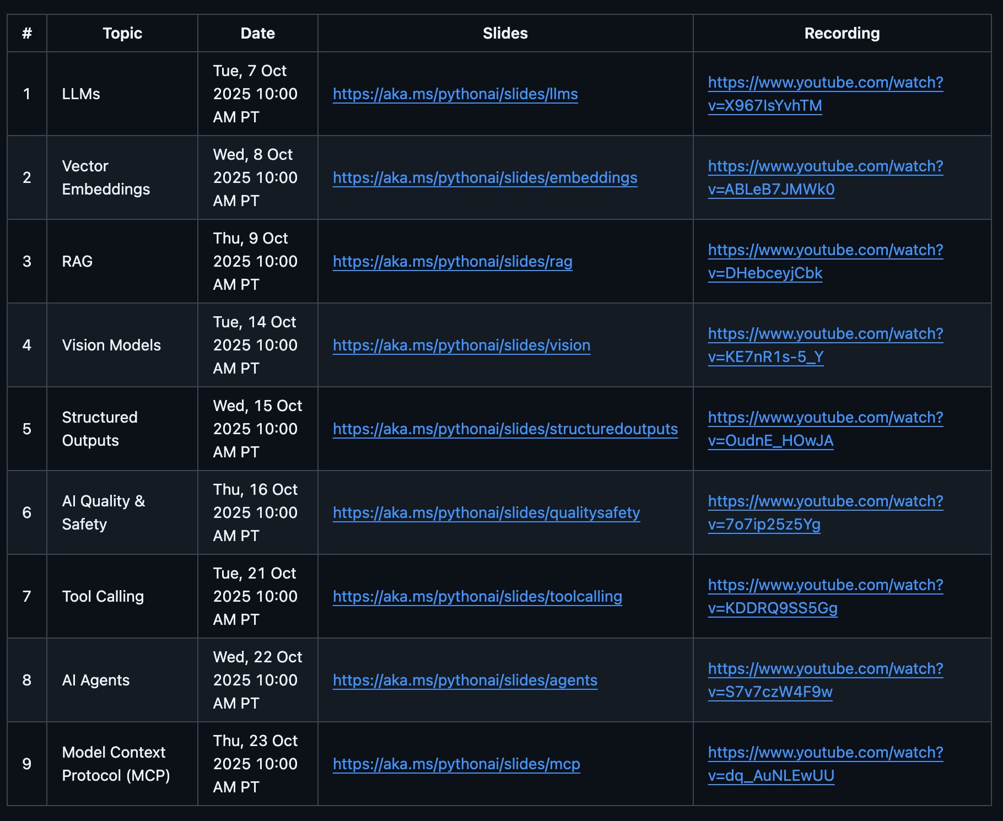Open the mcp slides link
The height and width of the screenshot is (821, 1003).
pos(456,764)
